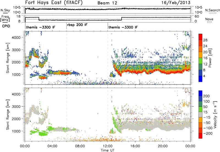Click the 'Freq. [MHz]' axis label
220x152 pixels.
5,18
